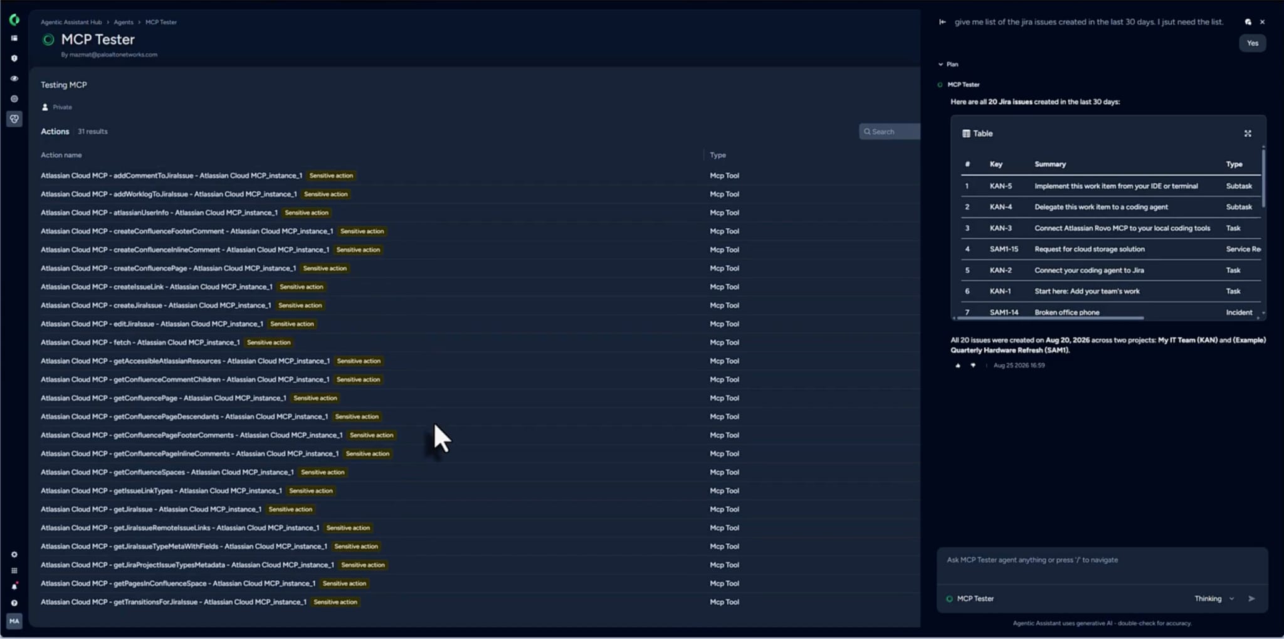Open the dashboard list icon in left sidebar
This screenshot has width=1284, height=639.
coord(14,38)
